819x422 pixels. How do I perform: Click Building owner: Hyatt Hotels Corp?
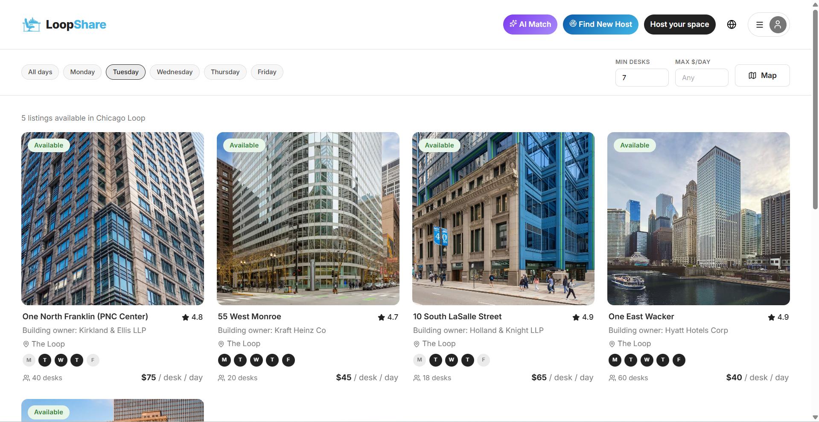[668, 330]
